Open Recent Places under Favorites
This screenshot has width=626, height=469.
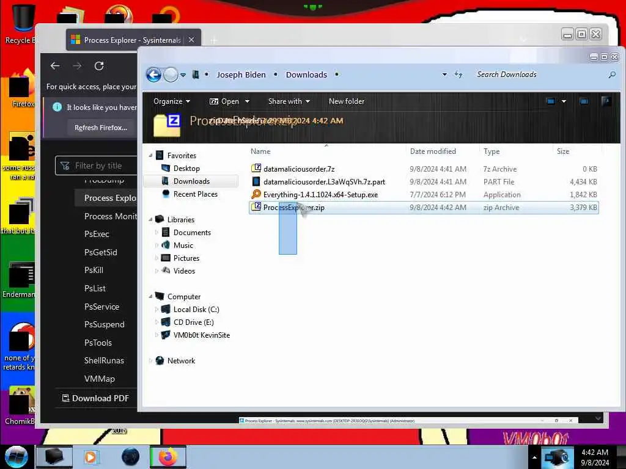195,194
